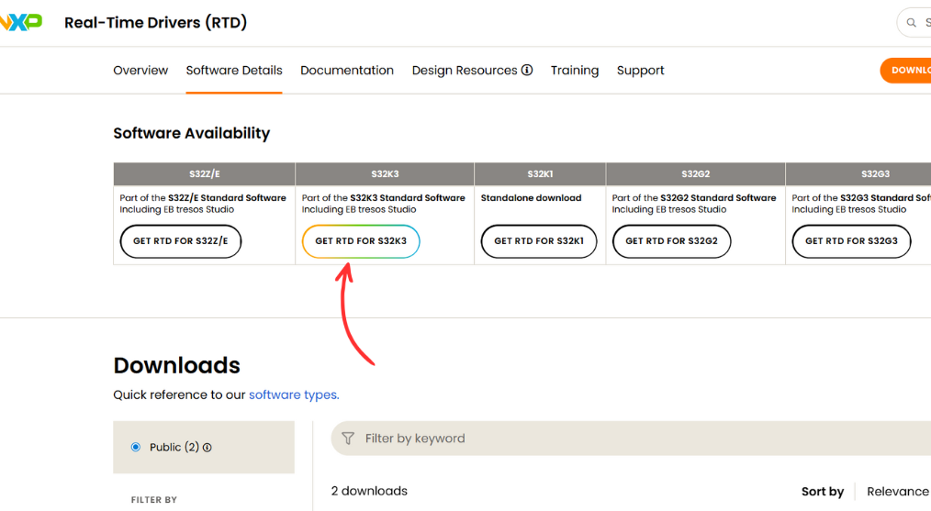This screenshot has height=511, width=931.
Task: Open the Overview tab
Action: [x=140, y=70]
